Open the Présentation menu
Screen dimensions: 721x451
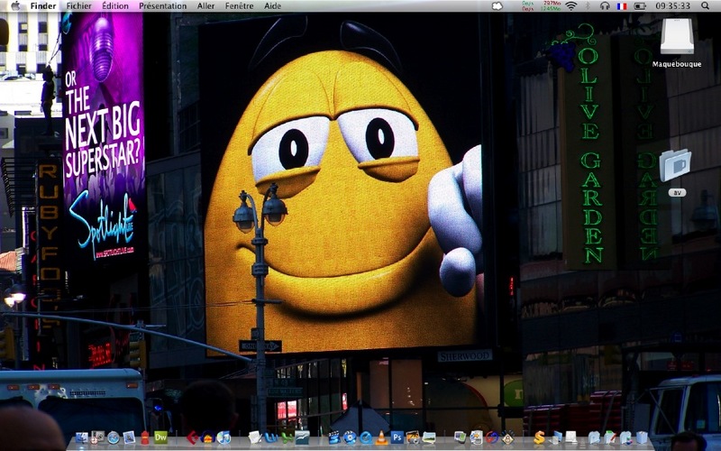pos(163,6)
